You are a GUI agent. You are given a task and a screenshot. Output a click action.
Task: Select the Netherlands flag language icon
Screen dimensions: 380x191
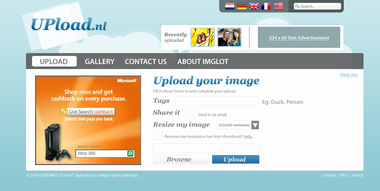pyautogui.click(x=229, y=6)
